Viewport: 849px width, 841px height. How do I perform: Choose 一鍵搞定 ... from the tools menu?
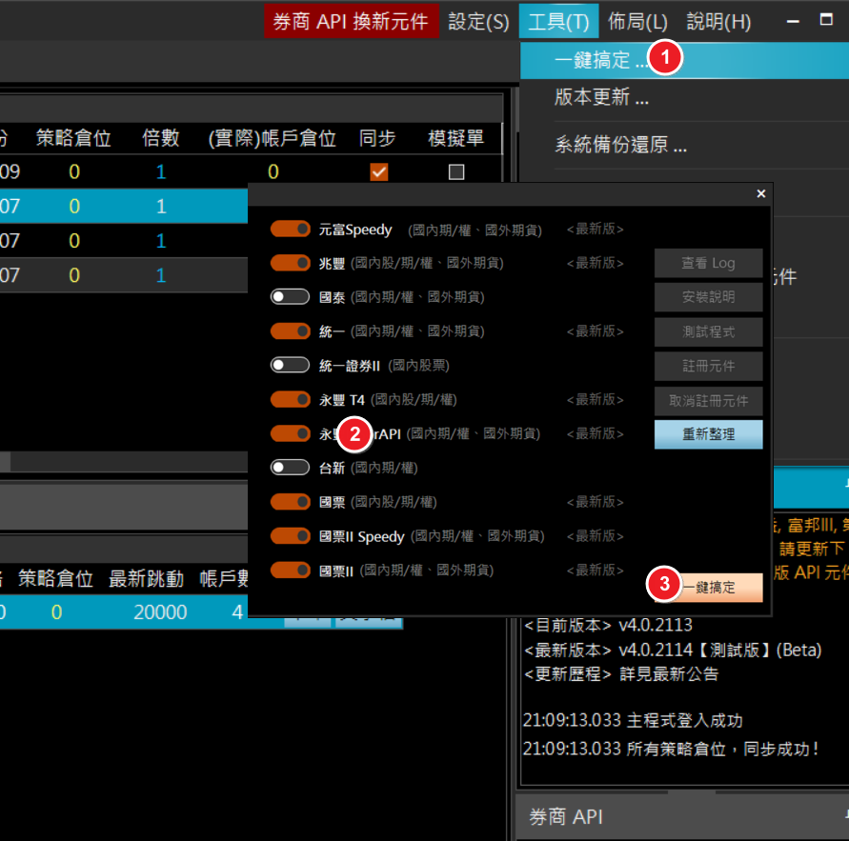(684, 60)
